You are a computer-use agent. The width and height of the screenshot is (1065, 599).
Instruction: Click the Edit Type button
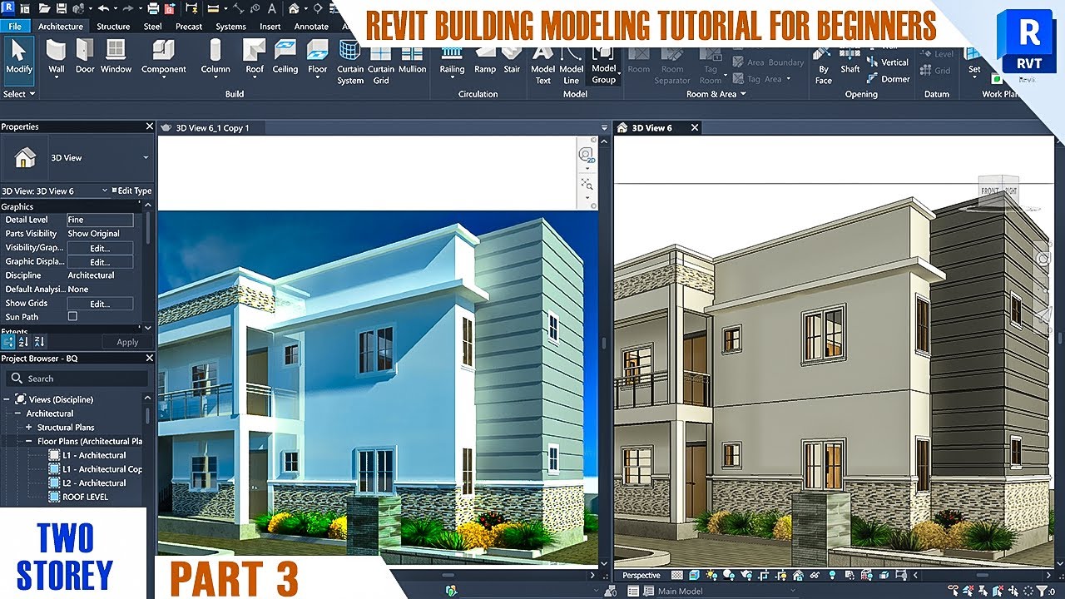pos(132,191)
